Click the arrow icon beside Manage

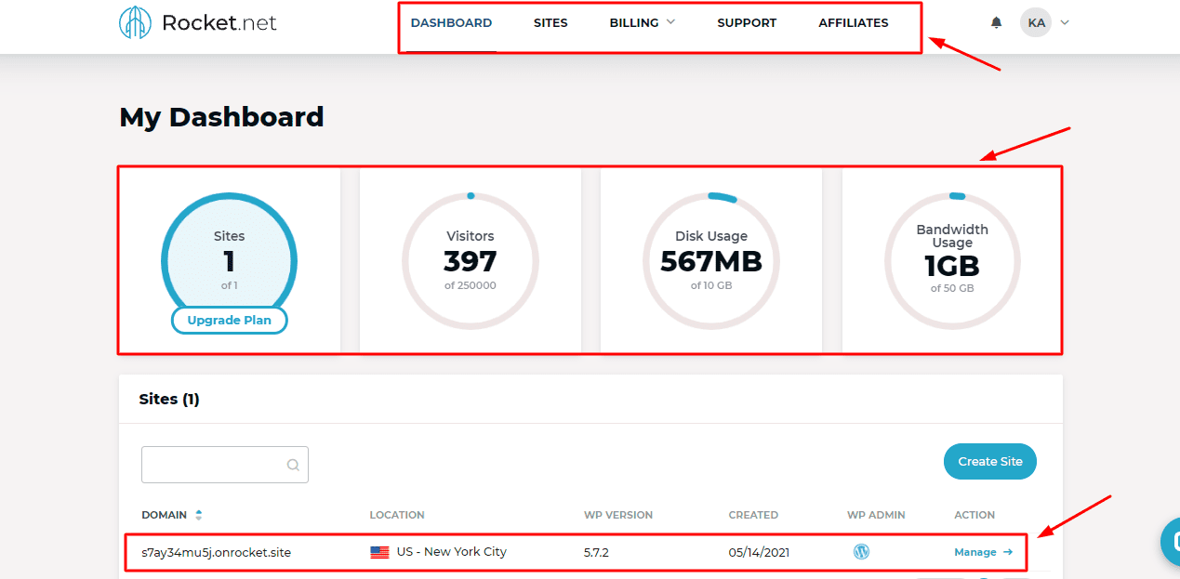pyautogui.click(x=1007, y=552)
